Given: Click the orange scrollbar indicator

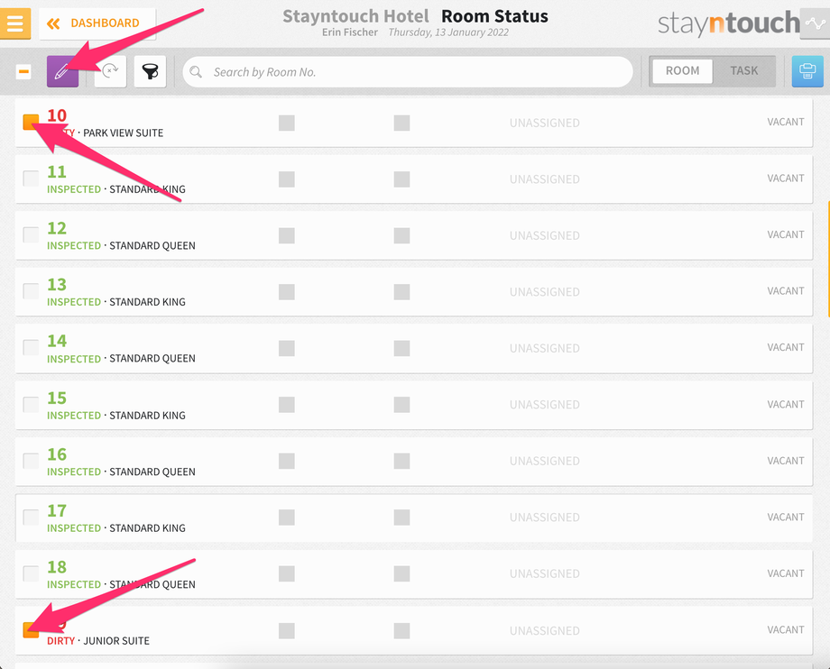Looking at the screenshot, I should (828, 259).
